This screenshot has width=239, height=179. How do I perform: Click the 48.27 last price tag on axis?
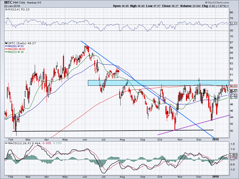click(x=233, y=91)
